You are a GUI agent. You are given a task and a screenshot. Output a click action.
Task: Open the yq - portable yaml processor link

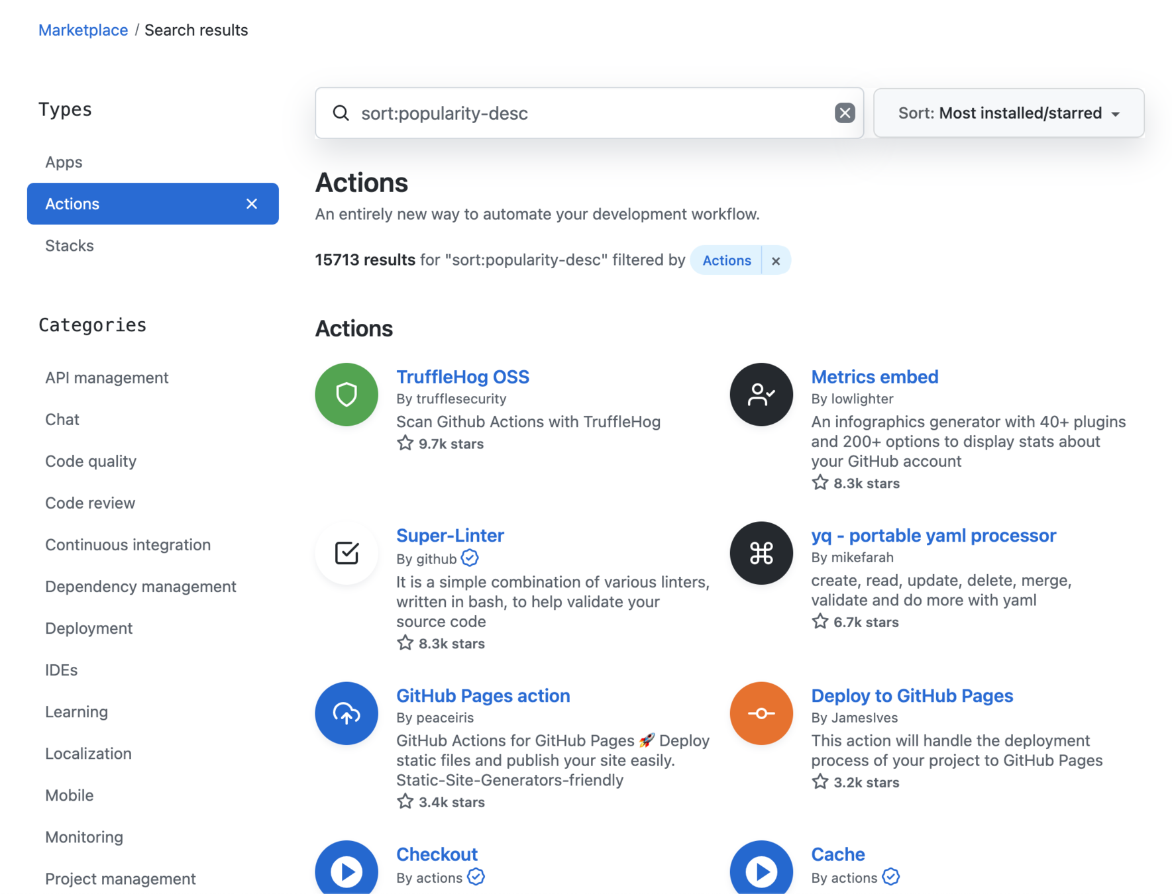[933, 535]
